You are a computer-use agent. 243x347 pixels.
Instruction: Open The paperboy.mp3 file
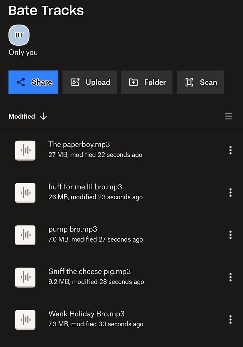tap(79, 144)
